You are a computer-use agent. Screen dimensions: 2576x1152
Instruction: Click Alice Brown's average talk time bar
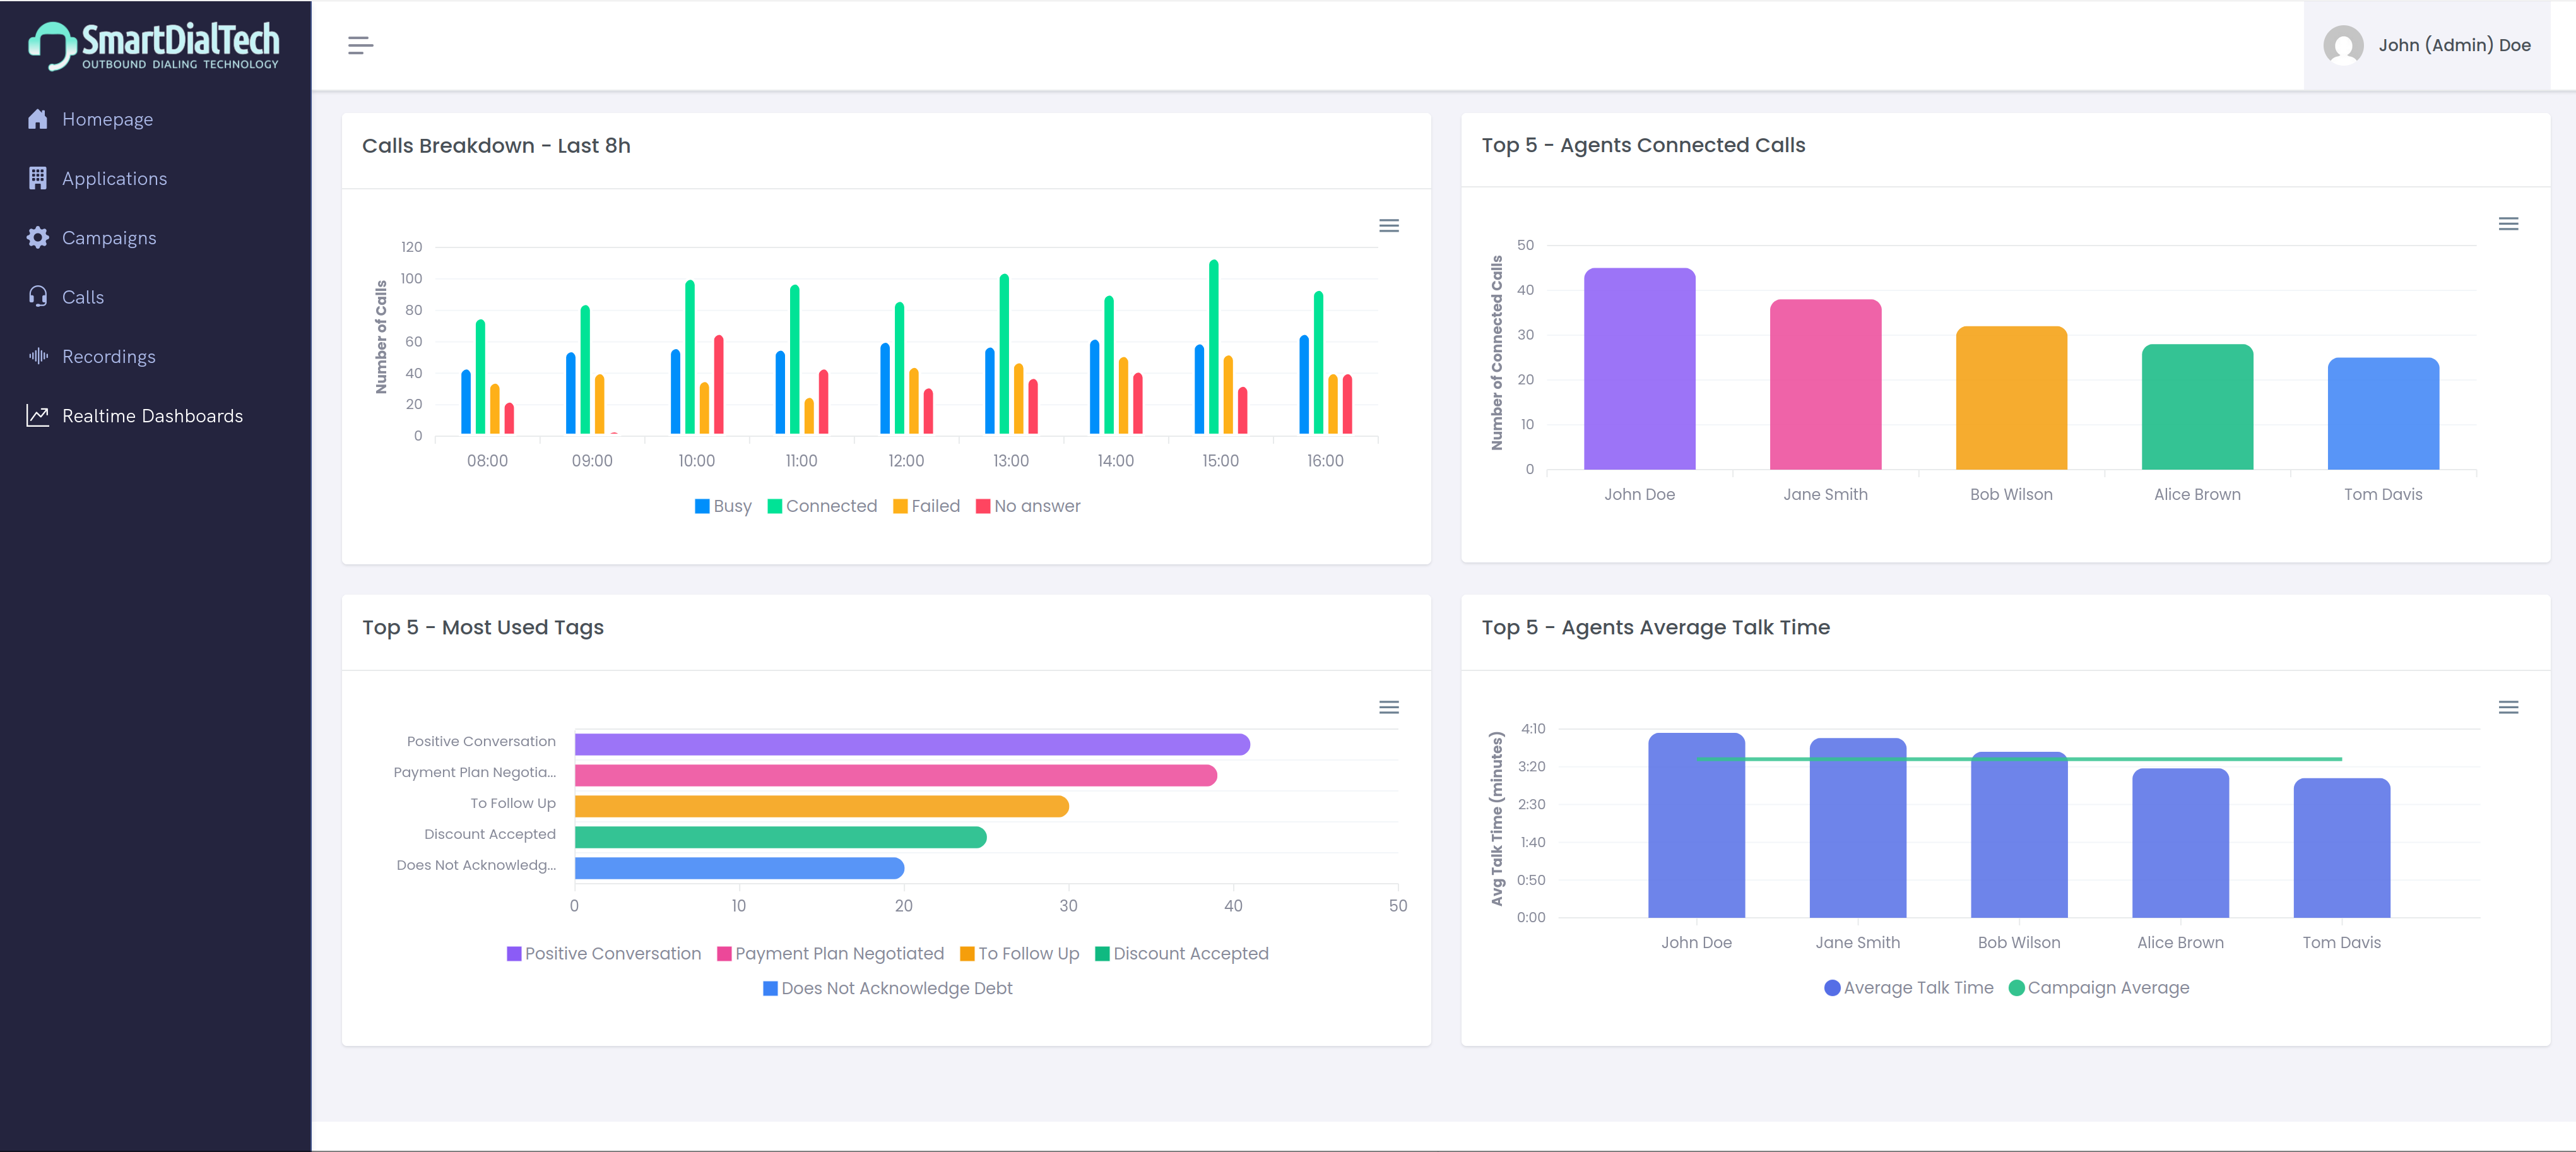(x=2180, y=843)
